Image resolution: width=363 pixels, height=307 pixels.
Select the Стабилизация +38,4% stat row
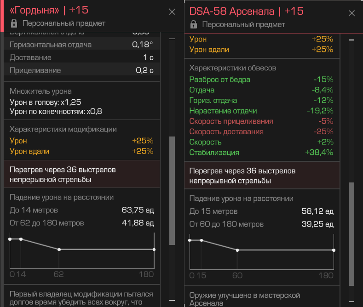point(261,153)
